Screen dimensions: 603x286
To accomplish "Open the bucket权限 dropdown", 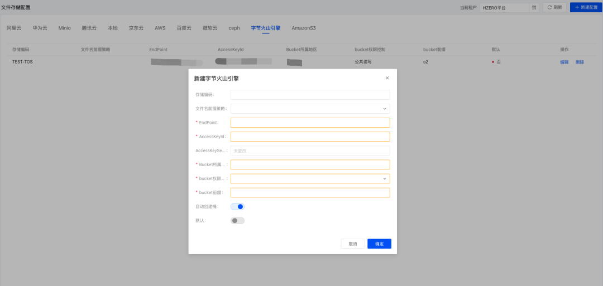I will 310,178.
